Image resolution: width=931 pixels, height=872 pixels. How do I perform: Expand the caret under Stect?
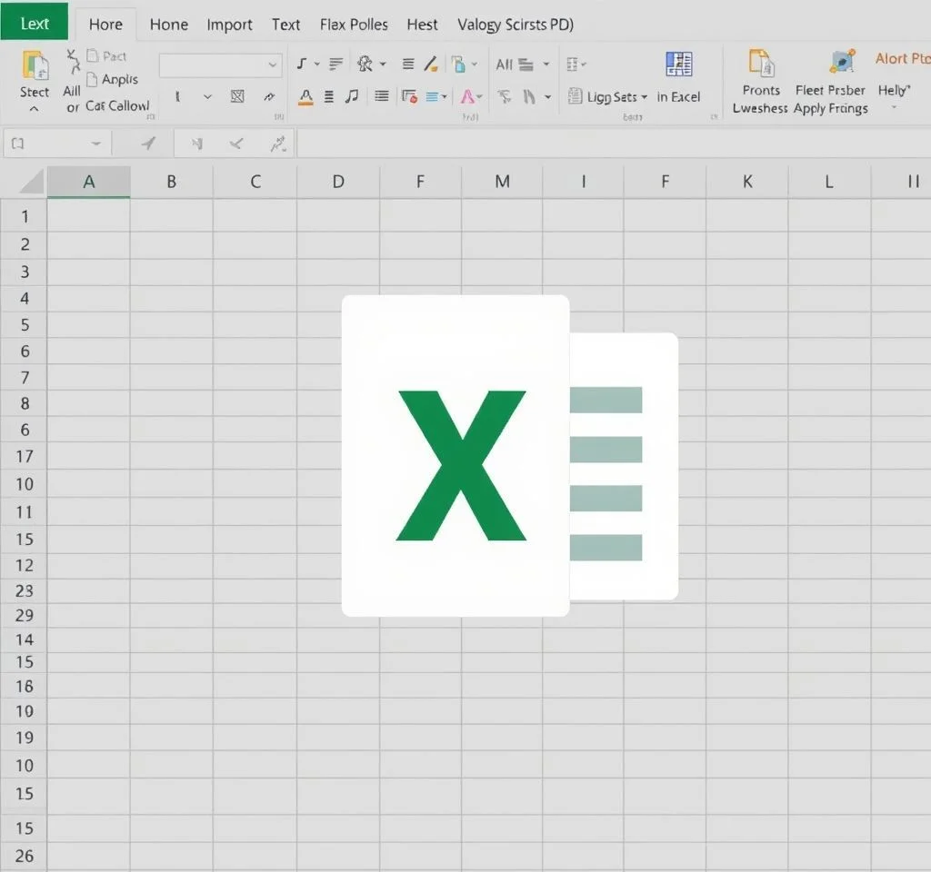(x=34, y=109)
